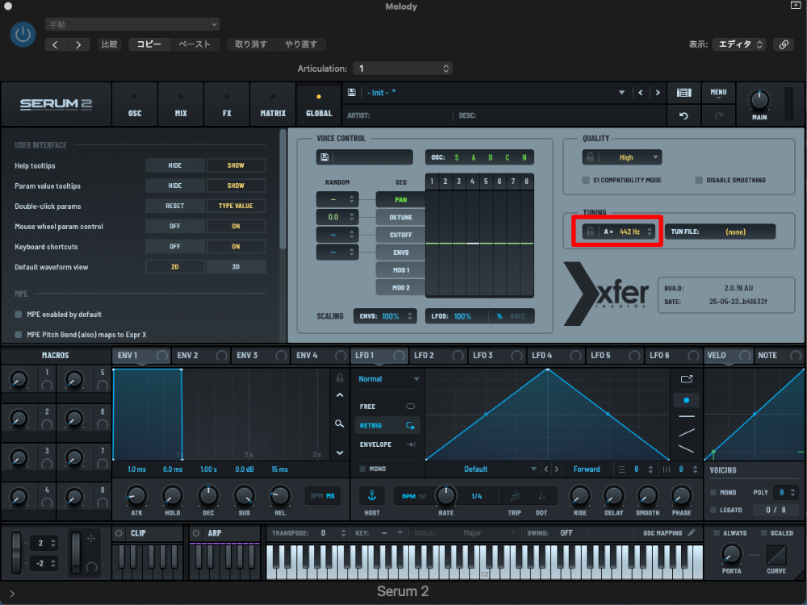Click the LFO Host anchor icon
The width and height of the screenshot is (807, 605).
tap(372, 495)
